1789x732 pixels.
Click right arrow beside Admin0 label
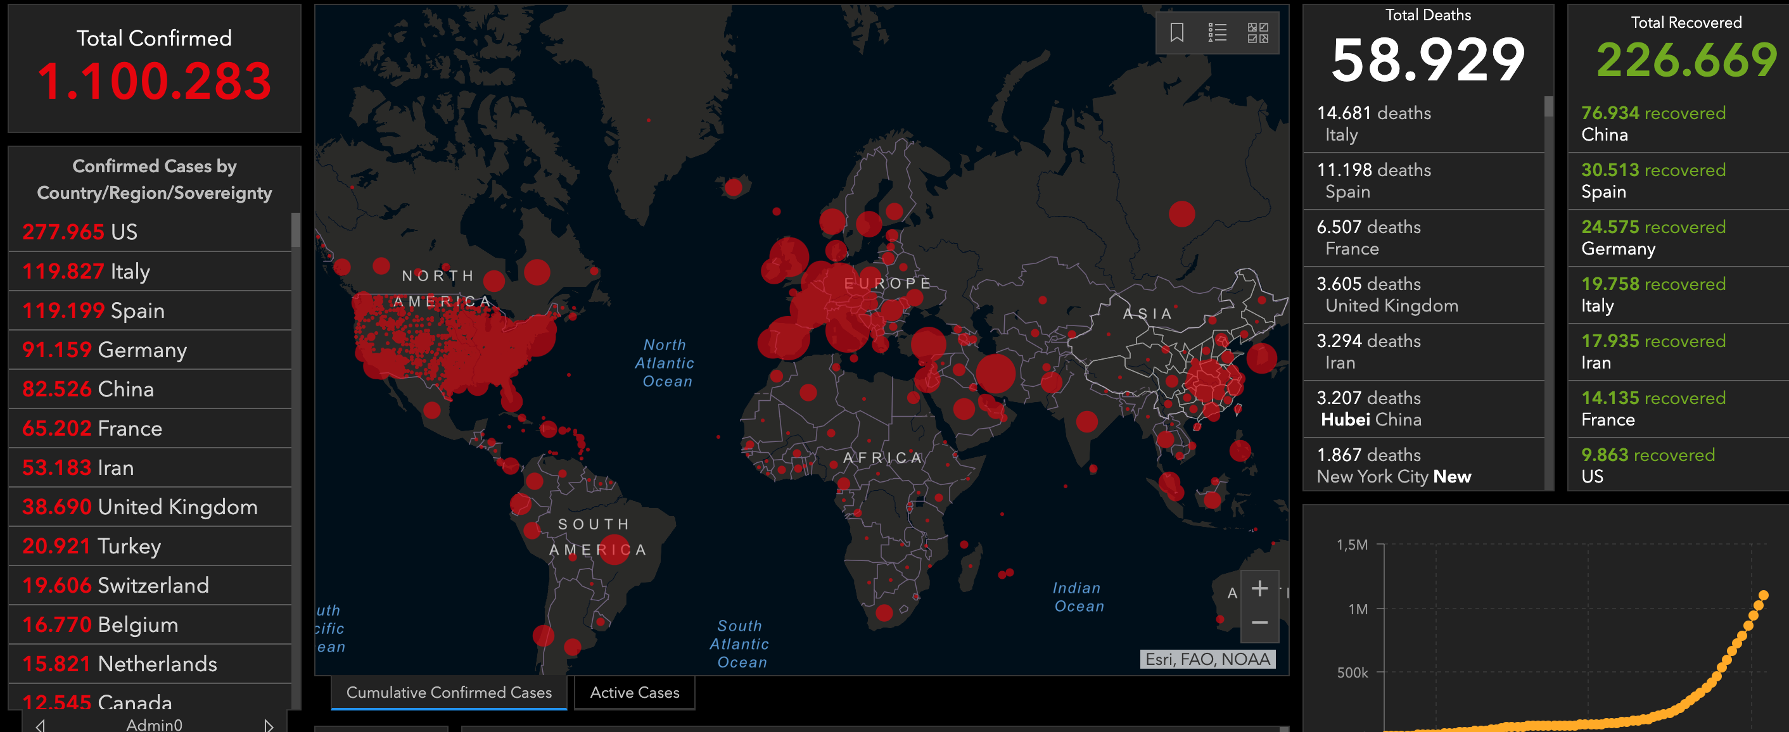(269, 725)
